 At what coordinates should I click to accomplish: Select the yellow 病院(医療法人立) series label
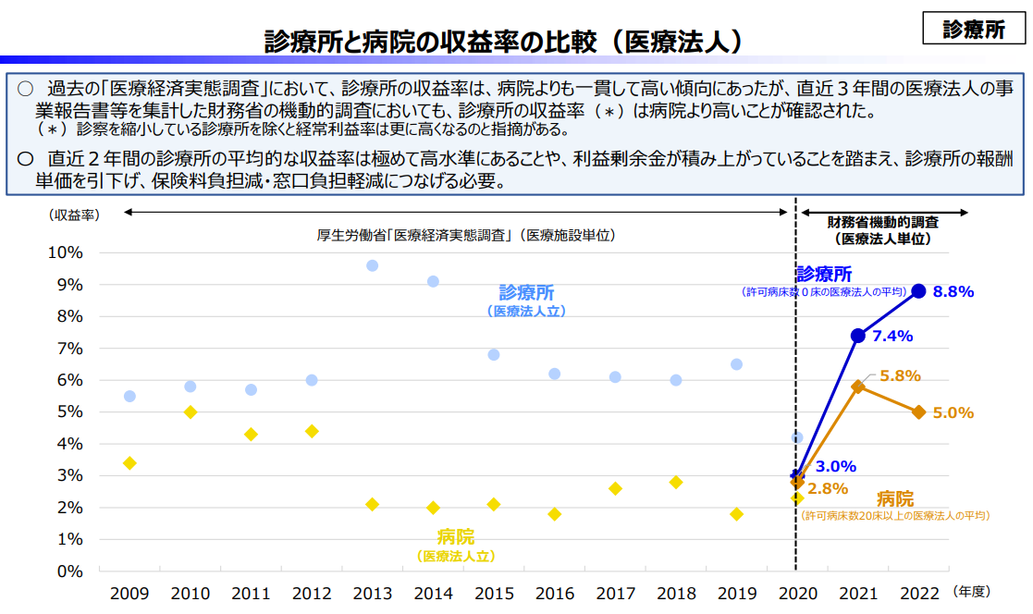[x=456, y=546]
